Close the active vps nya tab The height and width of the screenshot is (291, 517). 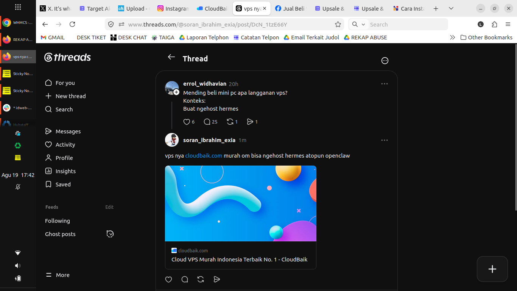(264, 8)
